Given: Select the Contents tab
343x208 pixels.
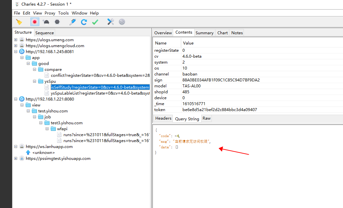Looking at the screenshot, I should [184, 32].
